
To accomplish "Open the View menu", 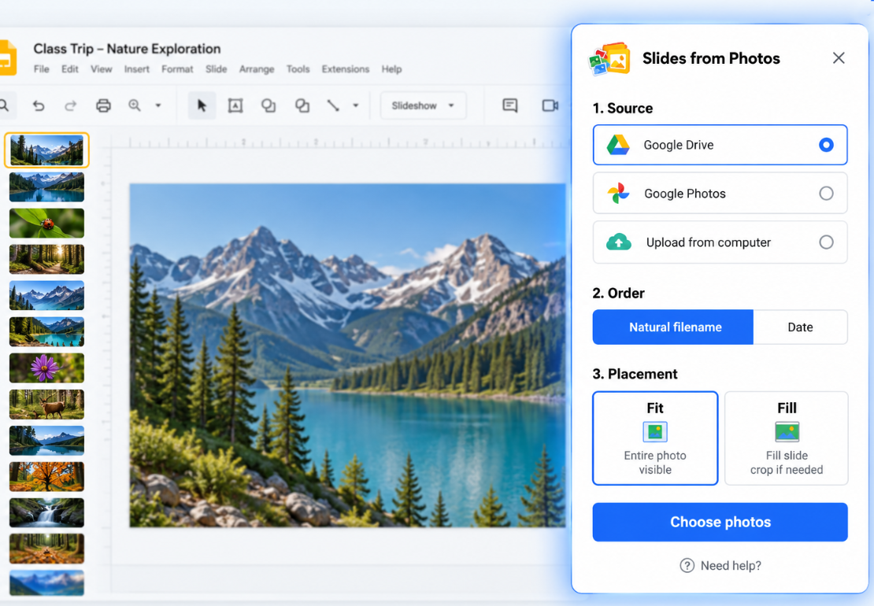I will (102, 69).
